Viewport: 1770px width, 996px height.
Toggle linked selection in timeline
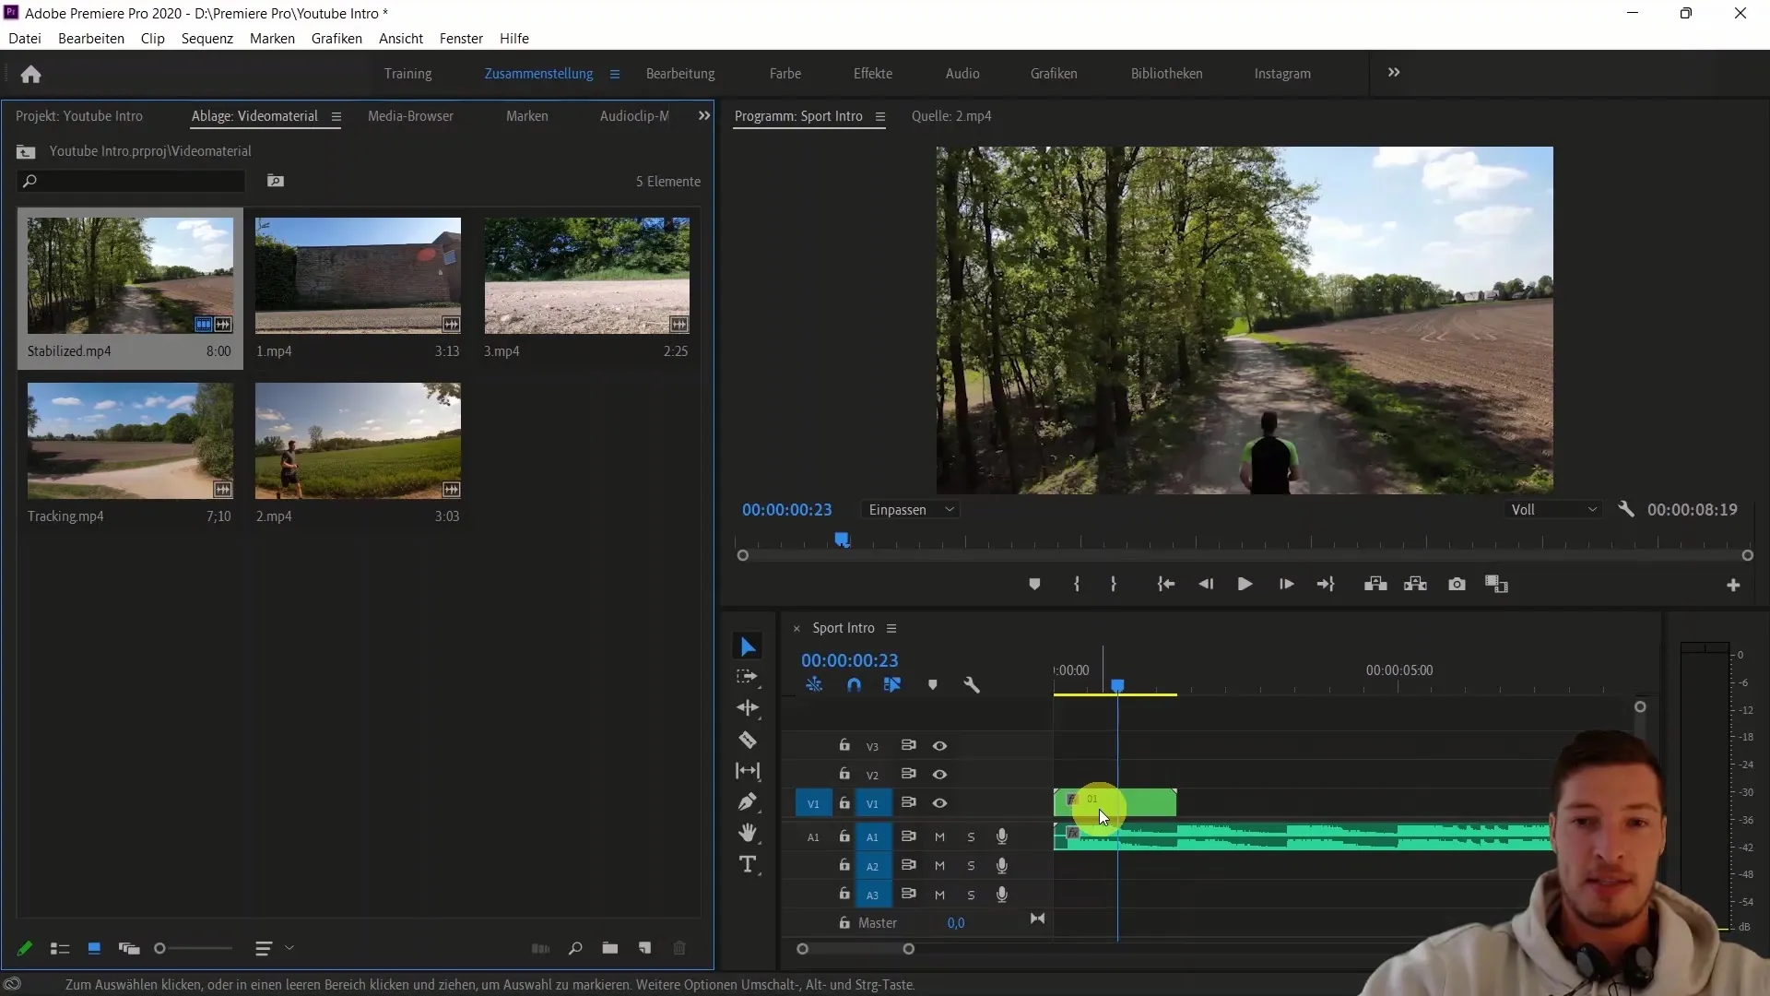coord(892,685)
